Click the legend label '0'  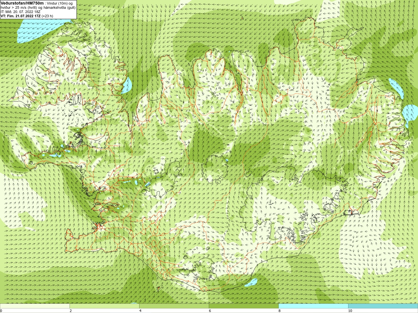1,311
